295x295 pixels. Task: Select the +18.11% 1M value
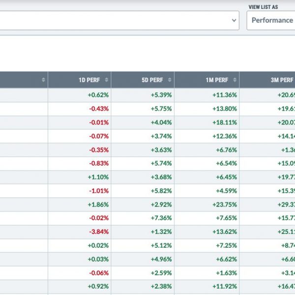coord(225,122)
